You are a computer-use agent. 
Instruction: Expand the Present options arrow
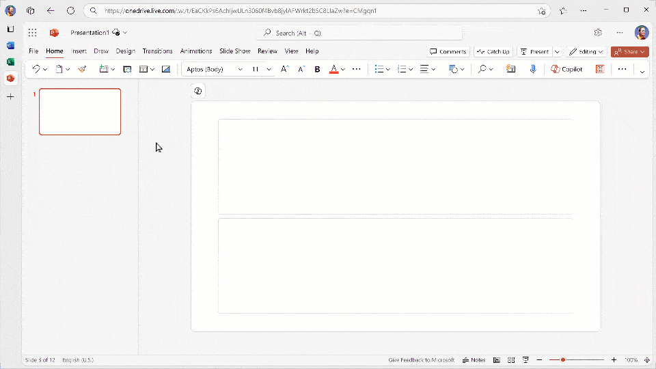(x=557, y=52)
